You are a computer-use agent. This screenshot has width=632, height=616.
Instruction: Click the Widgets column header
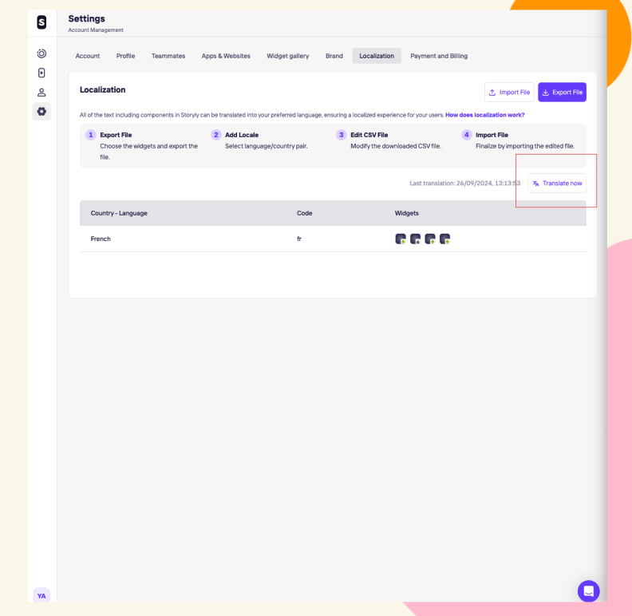pyautogui.click(x=406, y=213)
